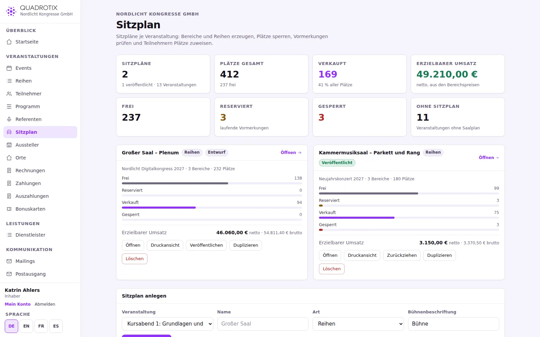Click Großer Saal – Plenum title

tap(150, 153)
